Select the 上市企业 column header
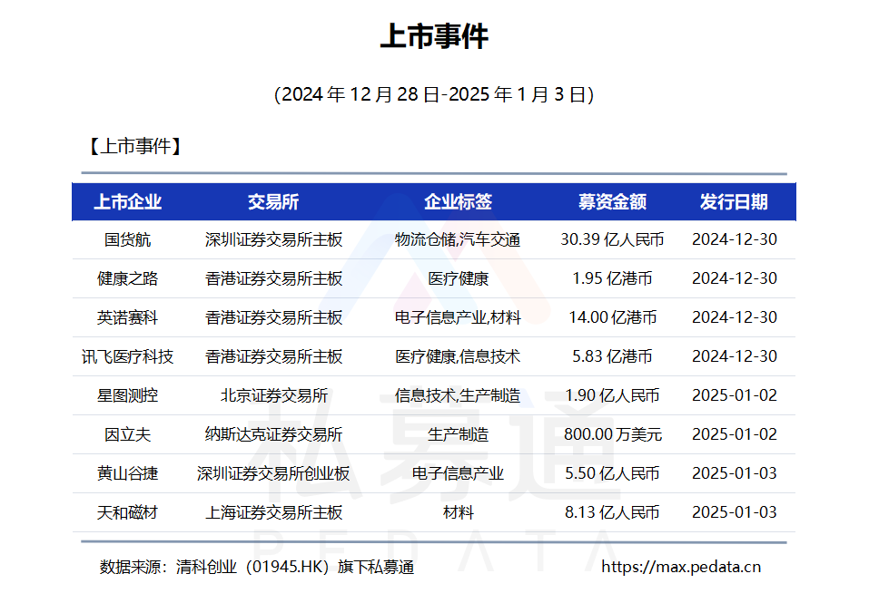 (127, 202)
